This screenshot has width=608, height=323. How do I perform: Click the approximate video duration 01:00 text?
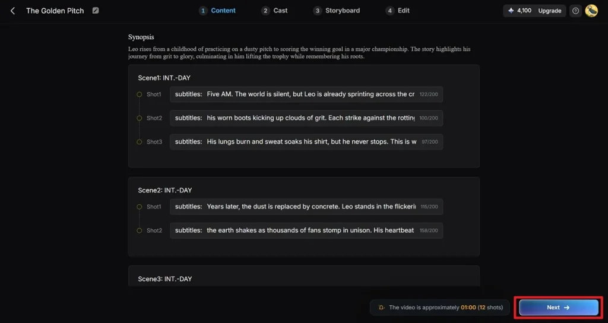click(x=468, y=308)
